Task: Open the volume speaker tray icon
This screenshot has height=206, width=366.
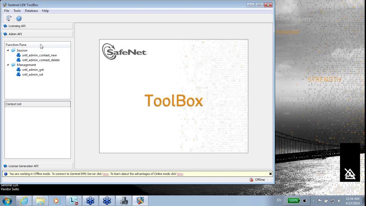Action: coord(339,201)
